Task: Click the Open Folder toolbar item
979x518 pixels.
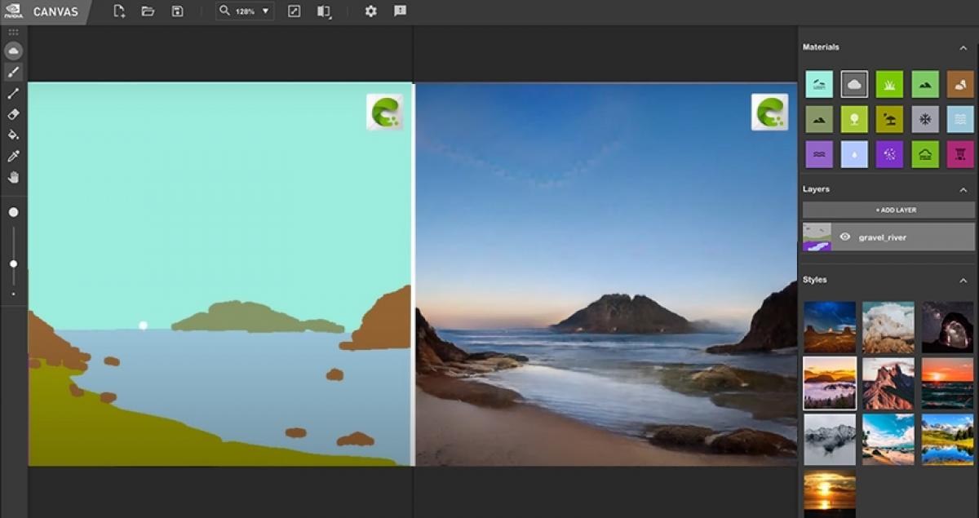Action: click(148, 11)
